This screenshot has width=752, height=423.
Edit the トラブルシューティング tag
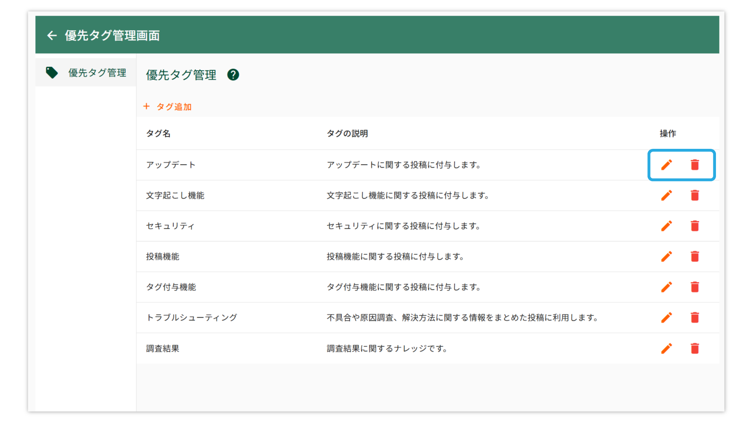pyautogui.click(x=667, y=318)
